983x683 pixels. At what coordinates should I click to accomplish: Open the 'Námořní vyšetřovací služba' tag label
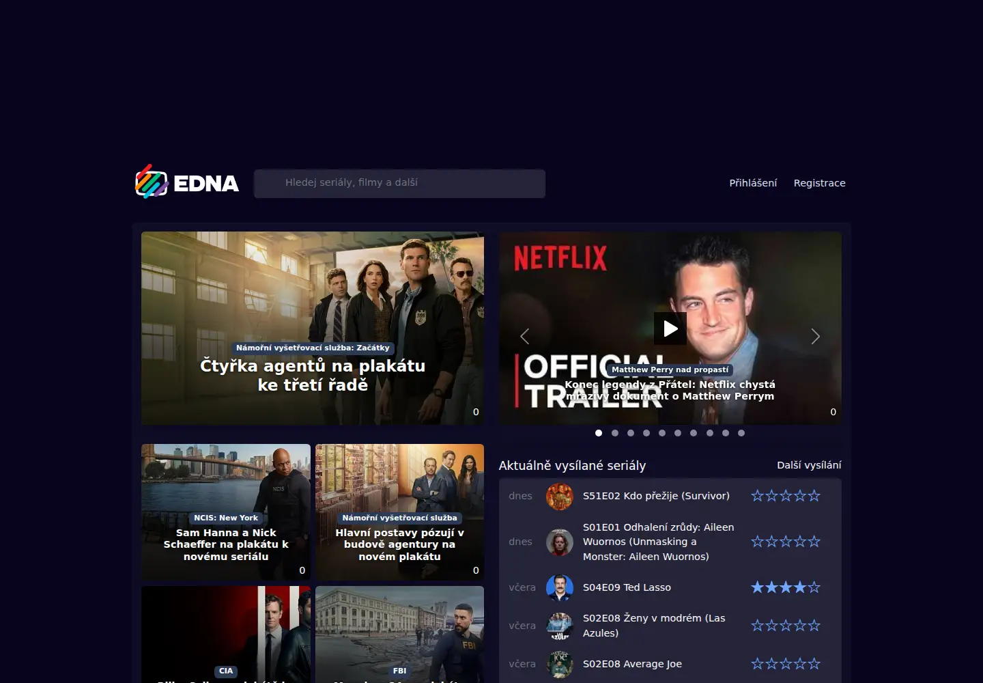point(399,518)
